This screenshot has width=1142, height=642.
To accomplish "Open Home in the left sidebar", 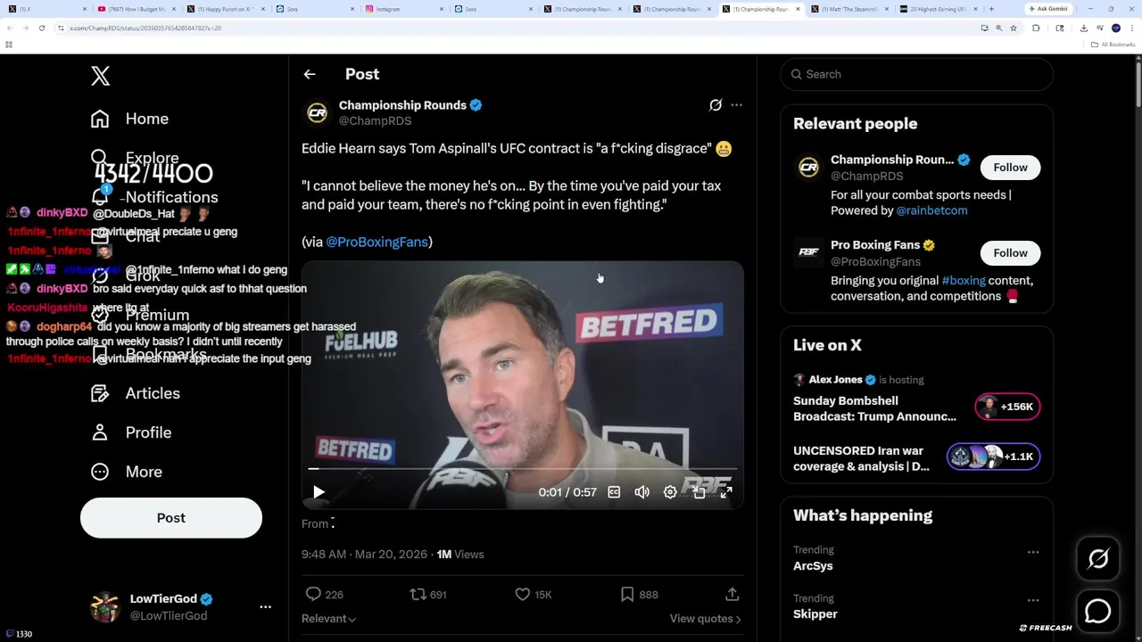I will point(129,119).
